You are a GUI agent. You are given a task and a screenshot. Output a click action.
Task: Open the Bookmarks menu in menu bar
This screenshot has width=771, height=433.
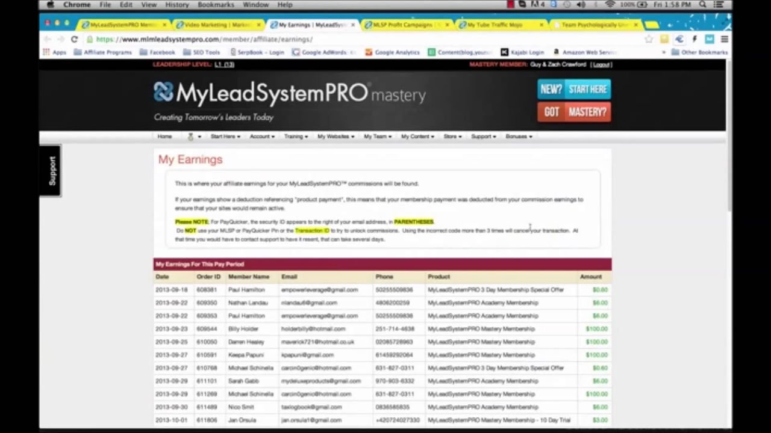[x=216, y=5]
